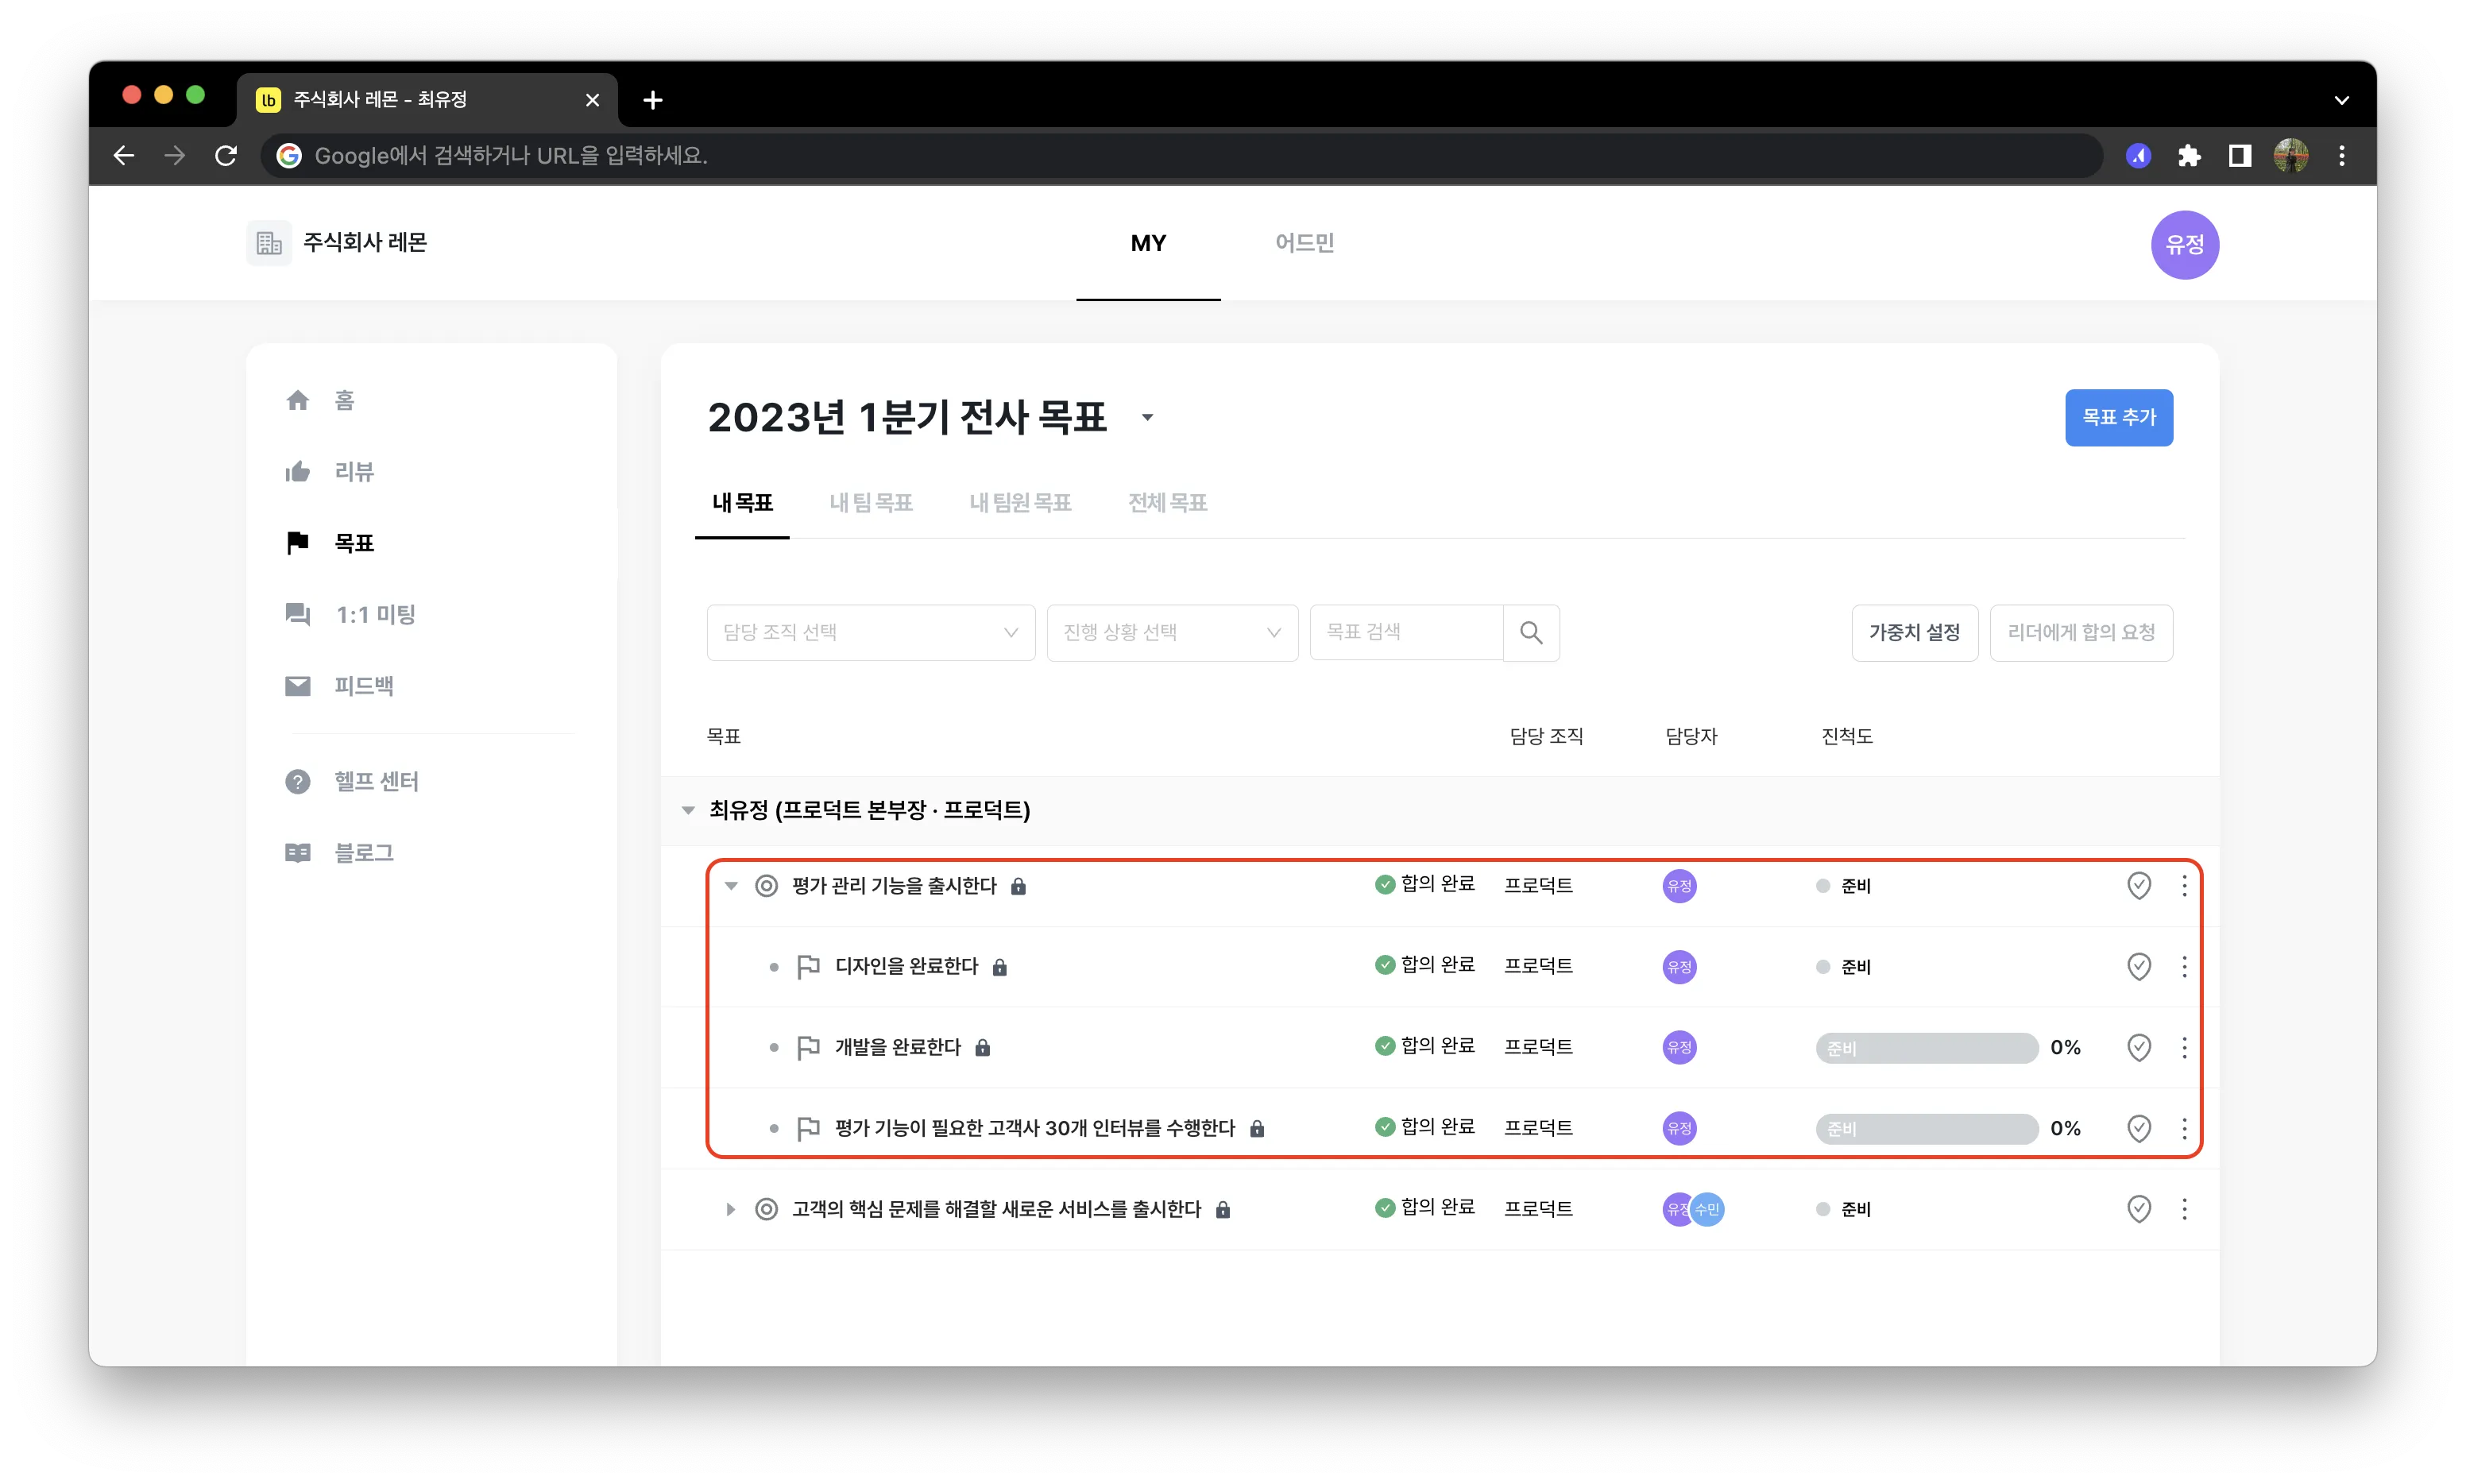
Task: Open more options for 디자인을 완료한다
Action: 2184,966
